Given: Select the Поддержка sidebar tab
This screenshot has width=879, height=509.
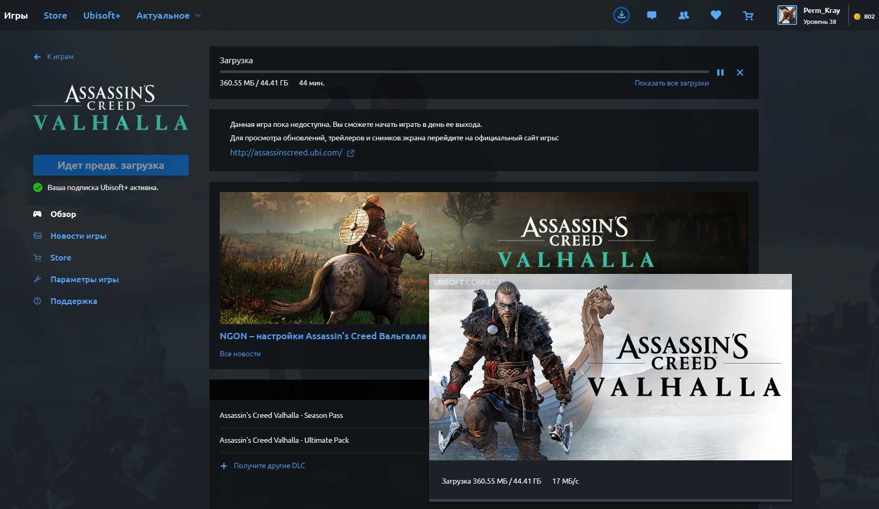Looking at the screenshot, I should (74, 301).
